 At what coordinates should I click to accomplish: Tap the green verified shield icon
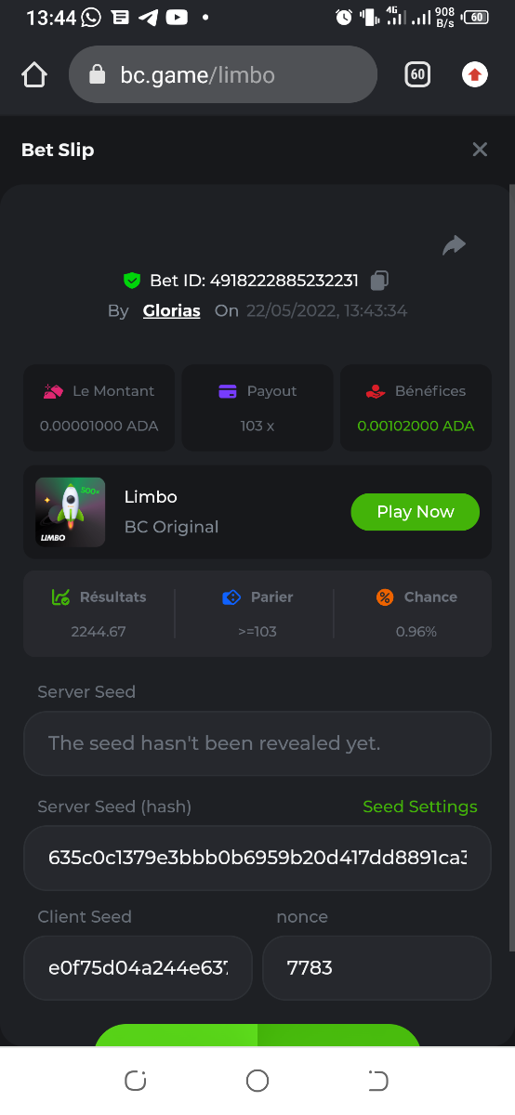[132, 280]
